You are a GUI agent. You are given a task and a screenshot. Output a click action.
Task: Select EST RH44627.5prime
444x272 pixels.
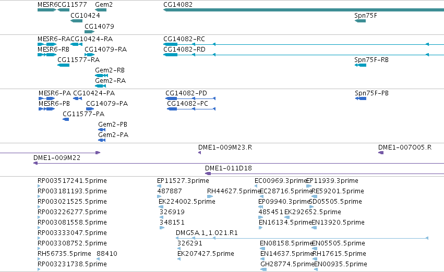pos(234,191)
